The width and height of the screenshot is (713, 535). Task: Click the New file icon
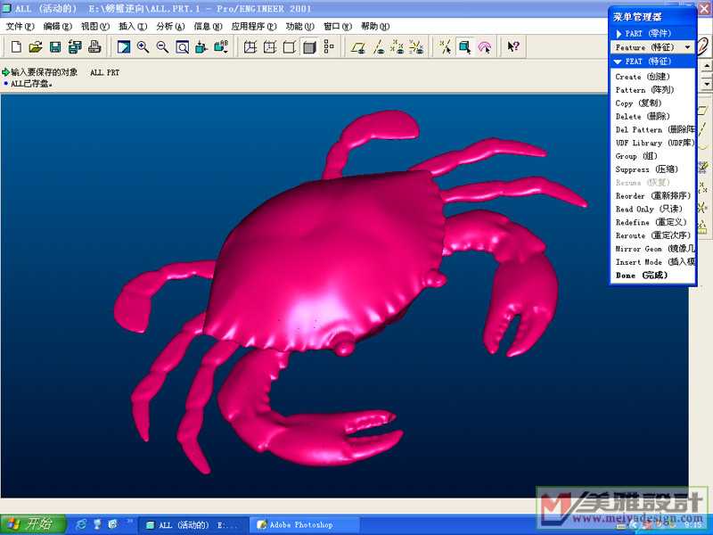pyautogui.click(x=16, y=46)
